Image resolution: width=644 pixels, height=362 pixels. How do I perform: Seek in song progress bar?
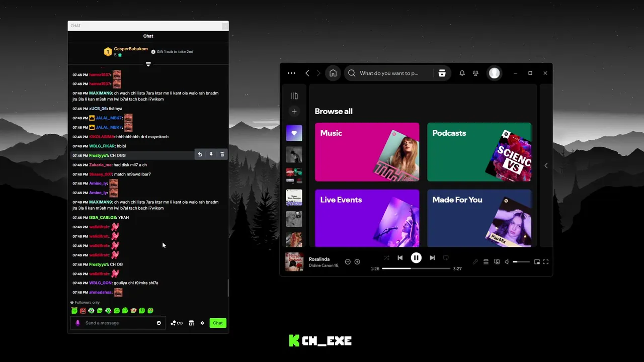pos(416,268)
